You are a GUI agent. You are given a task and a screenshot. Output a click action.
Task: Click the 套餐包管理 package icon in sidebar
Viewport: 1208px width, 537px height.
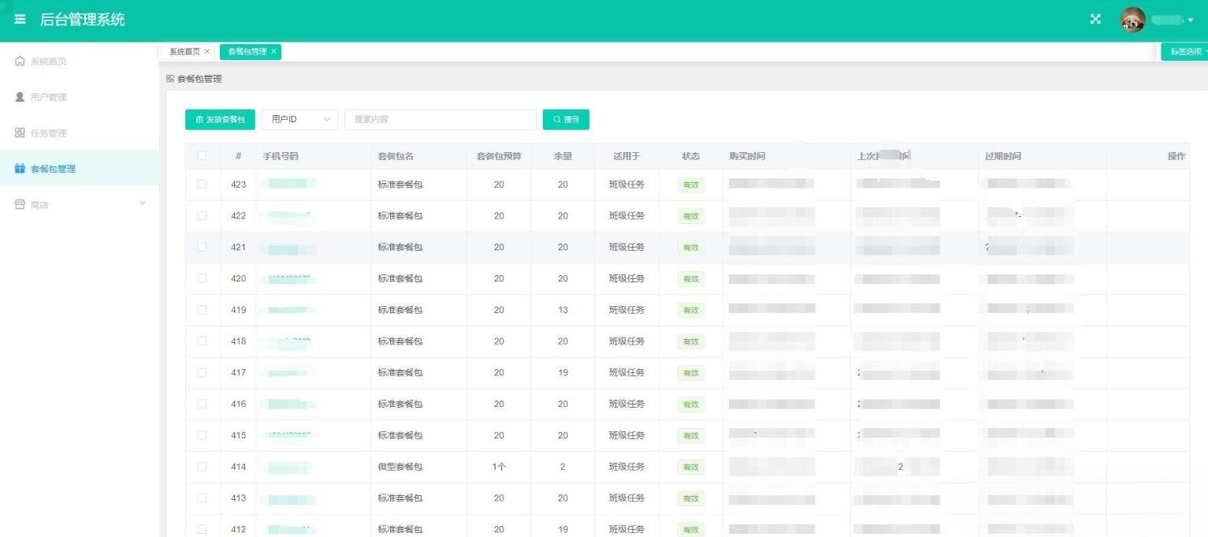click(18, 168)
